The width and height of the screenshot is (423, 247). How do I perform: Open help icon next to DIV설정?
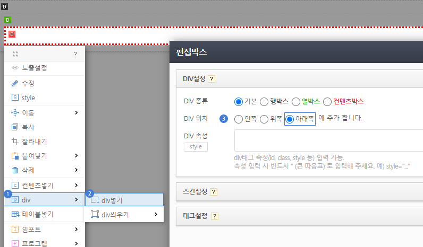click(x=211, y=79)
